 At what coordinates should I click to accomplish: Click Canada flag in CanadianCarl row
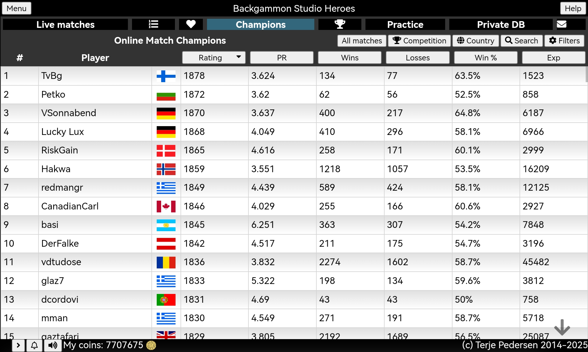[166, 207]
